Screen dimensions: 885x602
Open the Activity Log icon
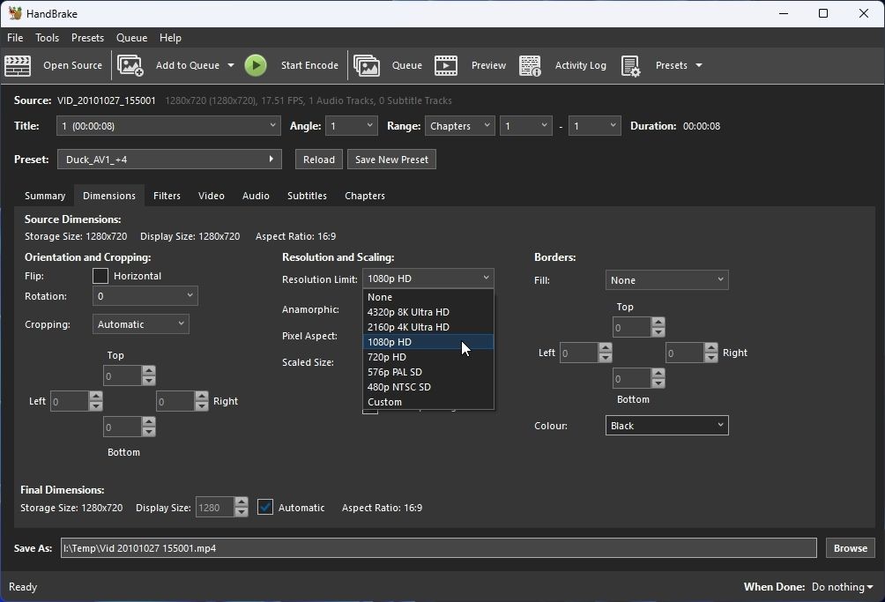pyautogui.click(x=530, y=65)
